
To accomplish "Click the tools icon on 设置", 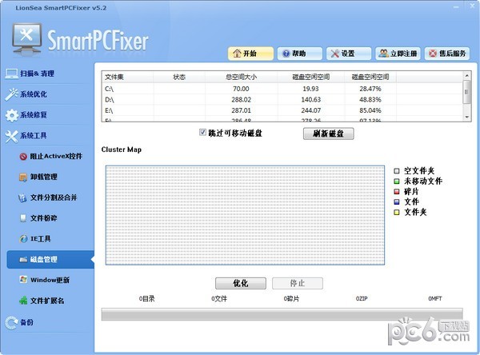I will (335, 54).
